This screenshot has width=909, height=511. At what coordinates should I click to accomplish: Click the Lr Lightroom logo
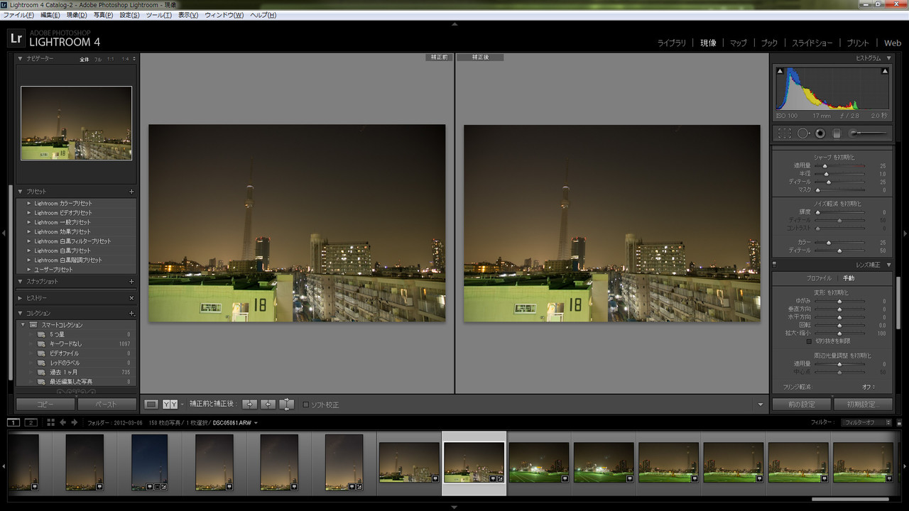[16, 38]
